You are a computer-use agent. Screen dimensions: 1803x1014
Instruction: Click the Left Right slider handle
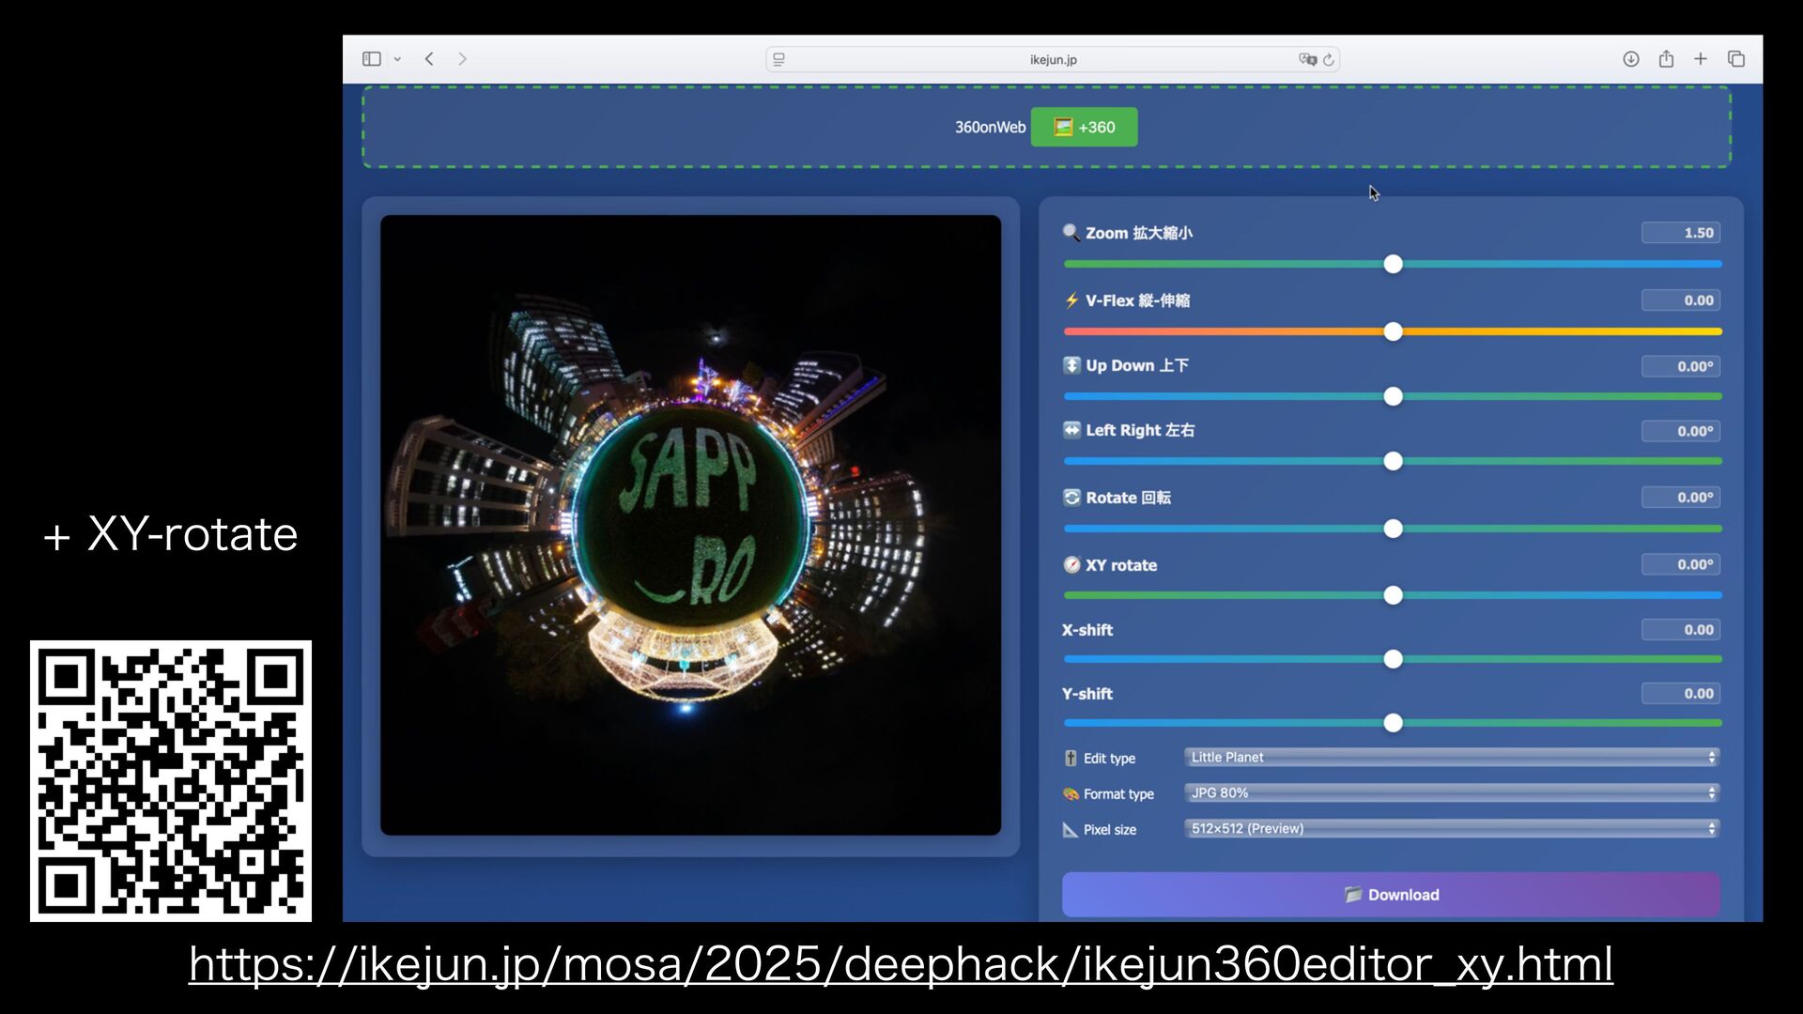pos(1394,461)
